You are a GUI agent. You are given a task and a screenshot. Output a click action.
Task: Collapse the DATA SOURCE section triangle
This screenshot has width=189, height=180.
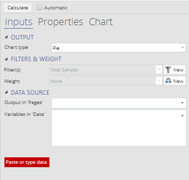6,92
